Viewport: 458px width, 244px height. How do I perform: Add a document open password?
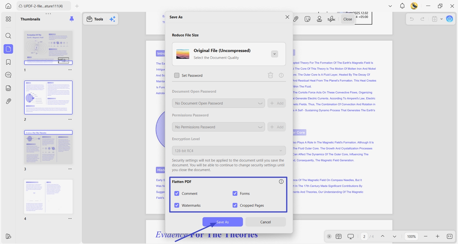pyautogui.click(x=277, y=103)
